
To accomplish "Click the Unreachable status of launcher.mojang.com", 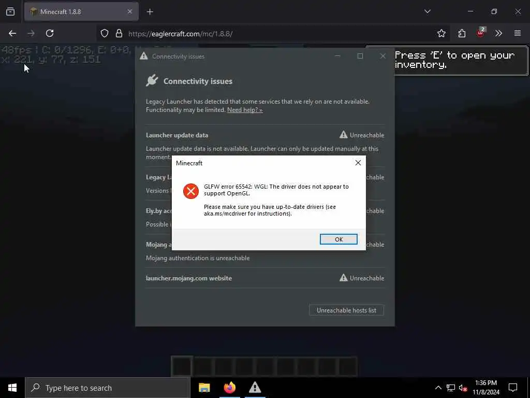I will [x=367, y=278].
